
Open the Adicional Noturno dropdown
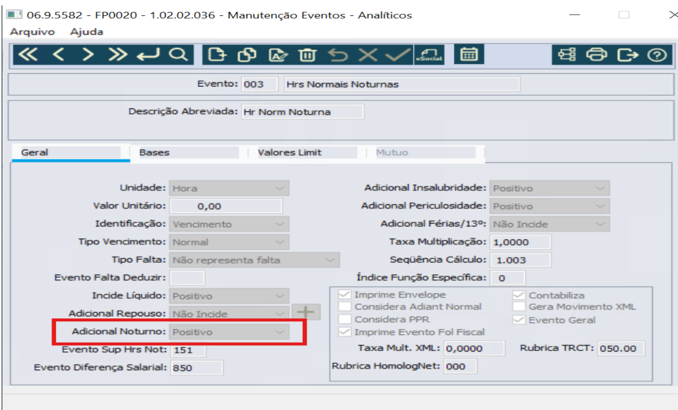229,332
